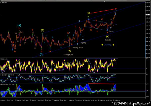Click time axis label 24 Jul 16:00
The image size is (151, 106).
point(18,100)
